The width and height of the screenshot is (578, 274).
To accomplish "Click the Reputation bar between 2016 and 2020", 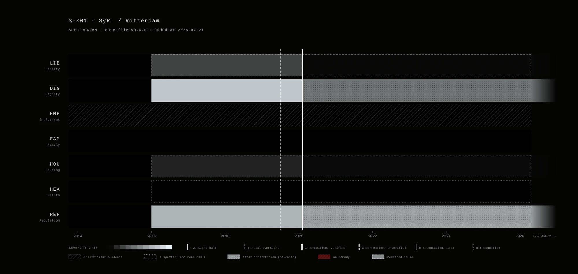I will (227, 217).
